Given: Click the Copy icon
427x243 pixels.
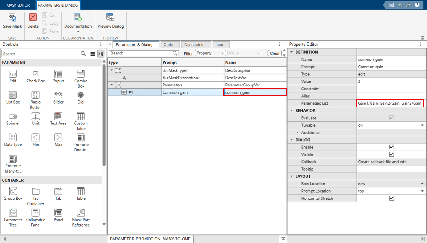Looking at the screenshot, I should (x=45, y=23).
